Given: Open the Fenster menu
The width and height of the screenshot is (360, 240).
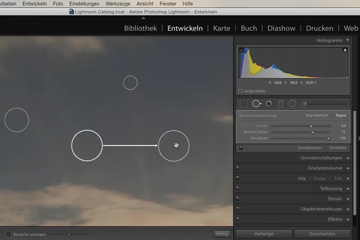Looking at the screenshot, I should click(x=168, y=4).
